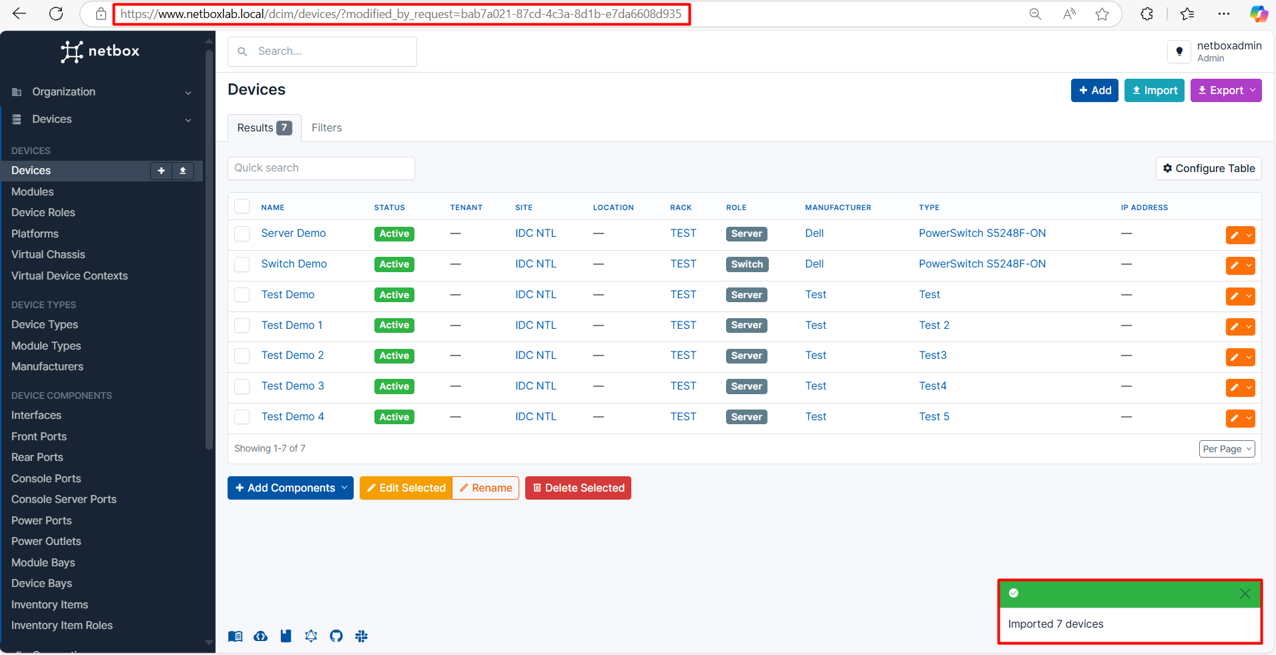Edit Test Demo 3 with pencil icon
The image size is (1276, 655).
[1234, 388]
